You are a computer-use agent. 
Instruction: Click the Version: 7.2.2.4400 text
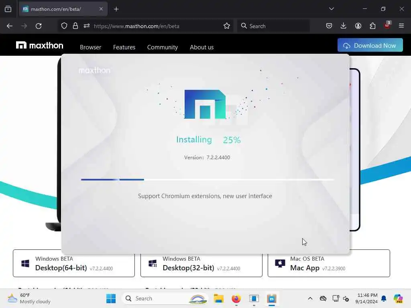coord(207,157)
